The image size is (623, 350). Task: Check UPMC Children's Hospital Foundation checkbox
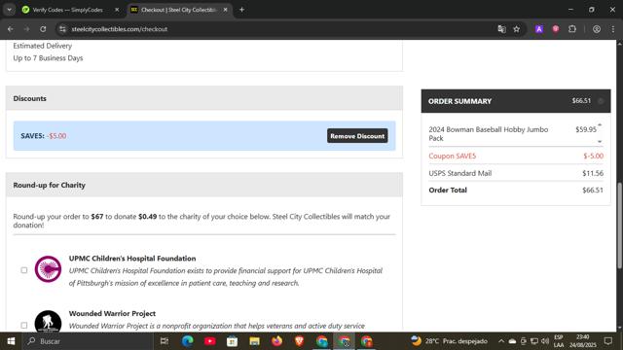(24, 270)
